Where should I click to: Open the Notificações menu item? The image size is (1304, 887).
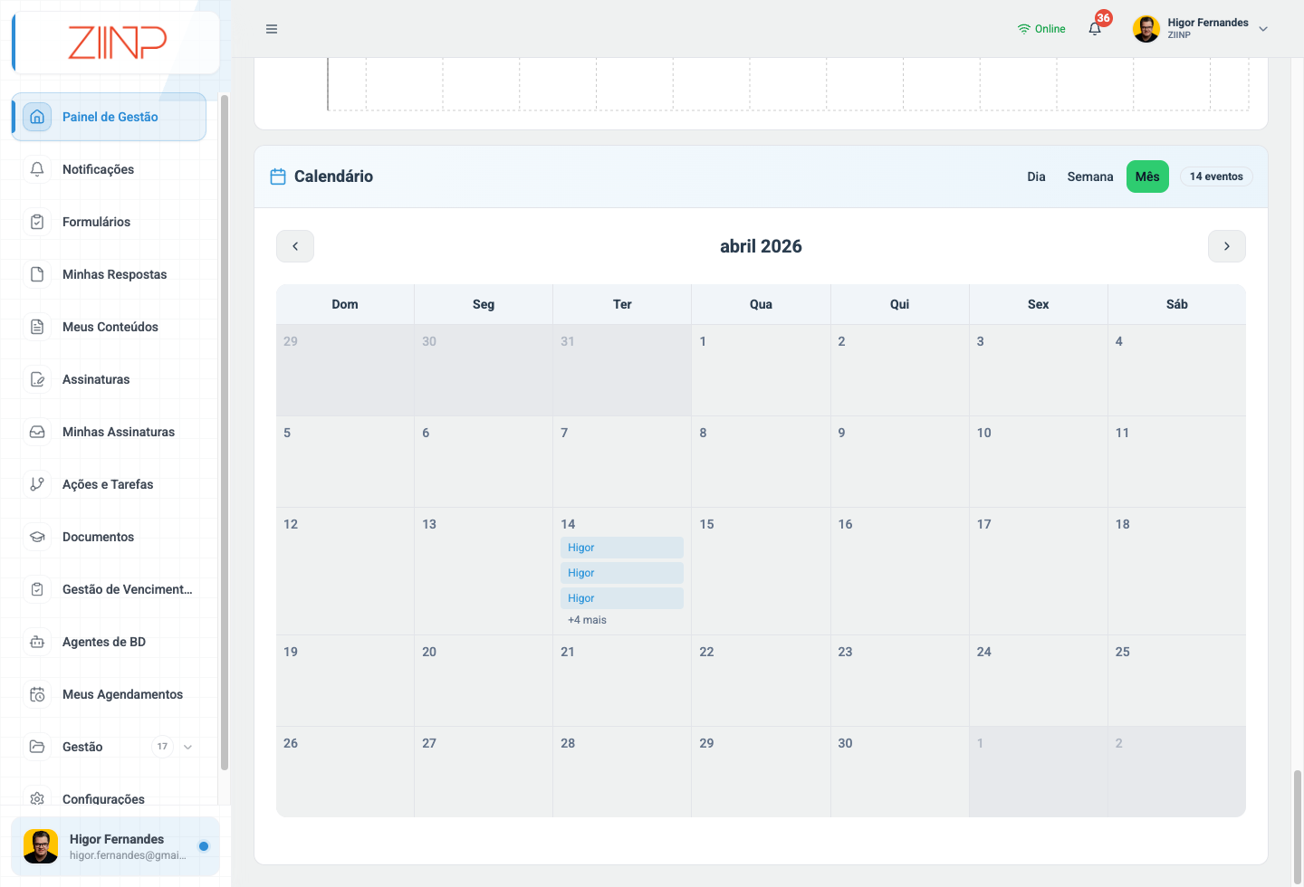pyautogui.click(x=109, y=169)
